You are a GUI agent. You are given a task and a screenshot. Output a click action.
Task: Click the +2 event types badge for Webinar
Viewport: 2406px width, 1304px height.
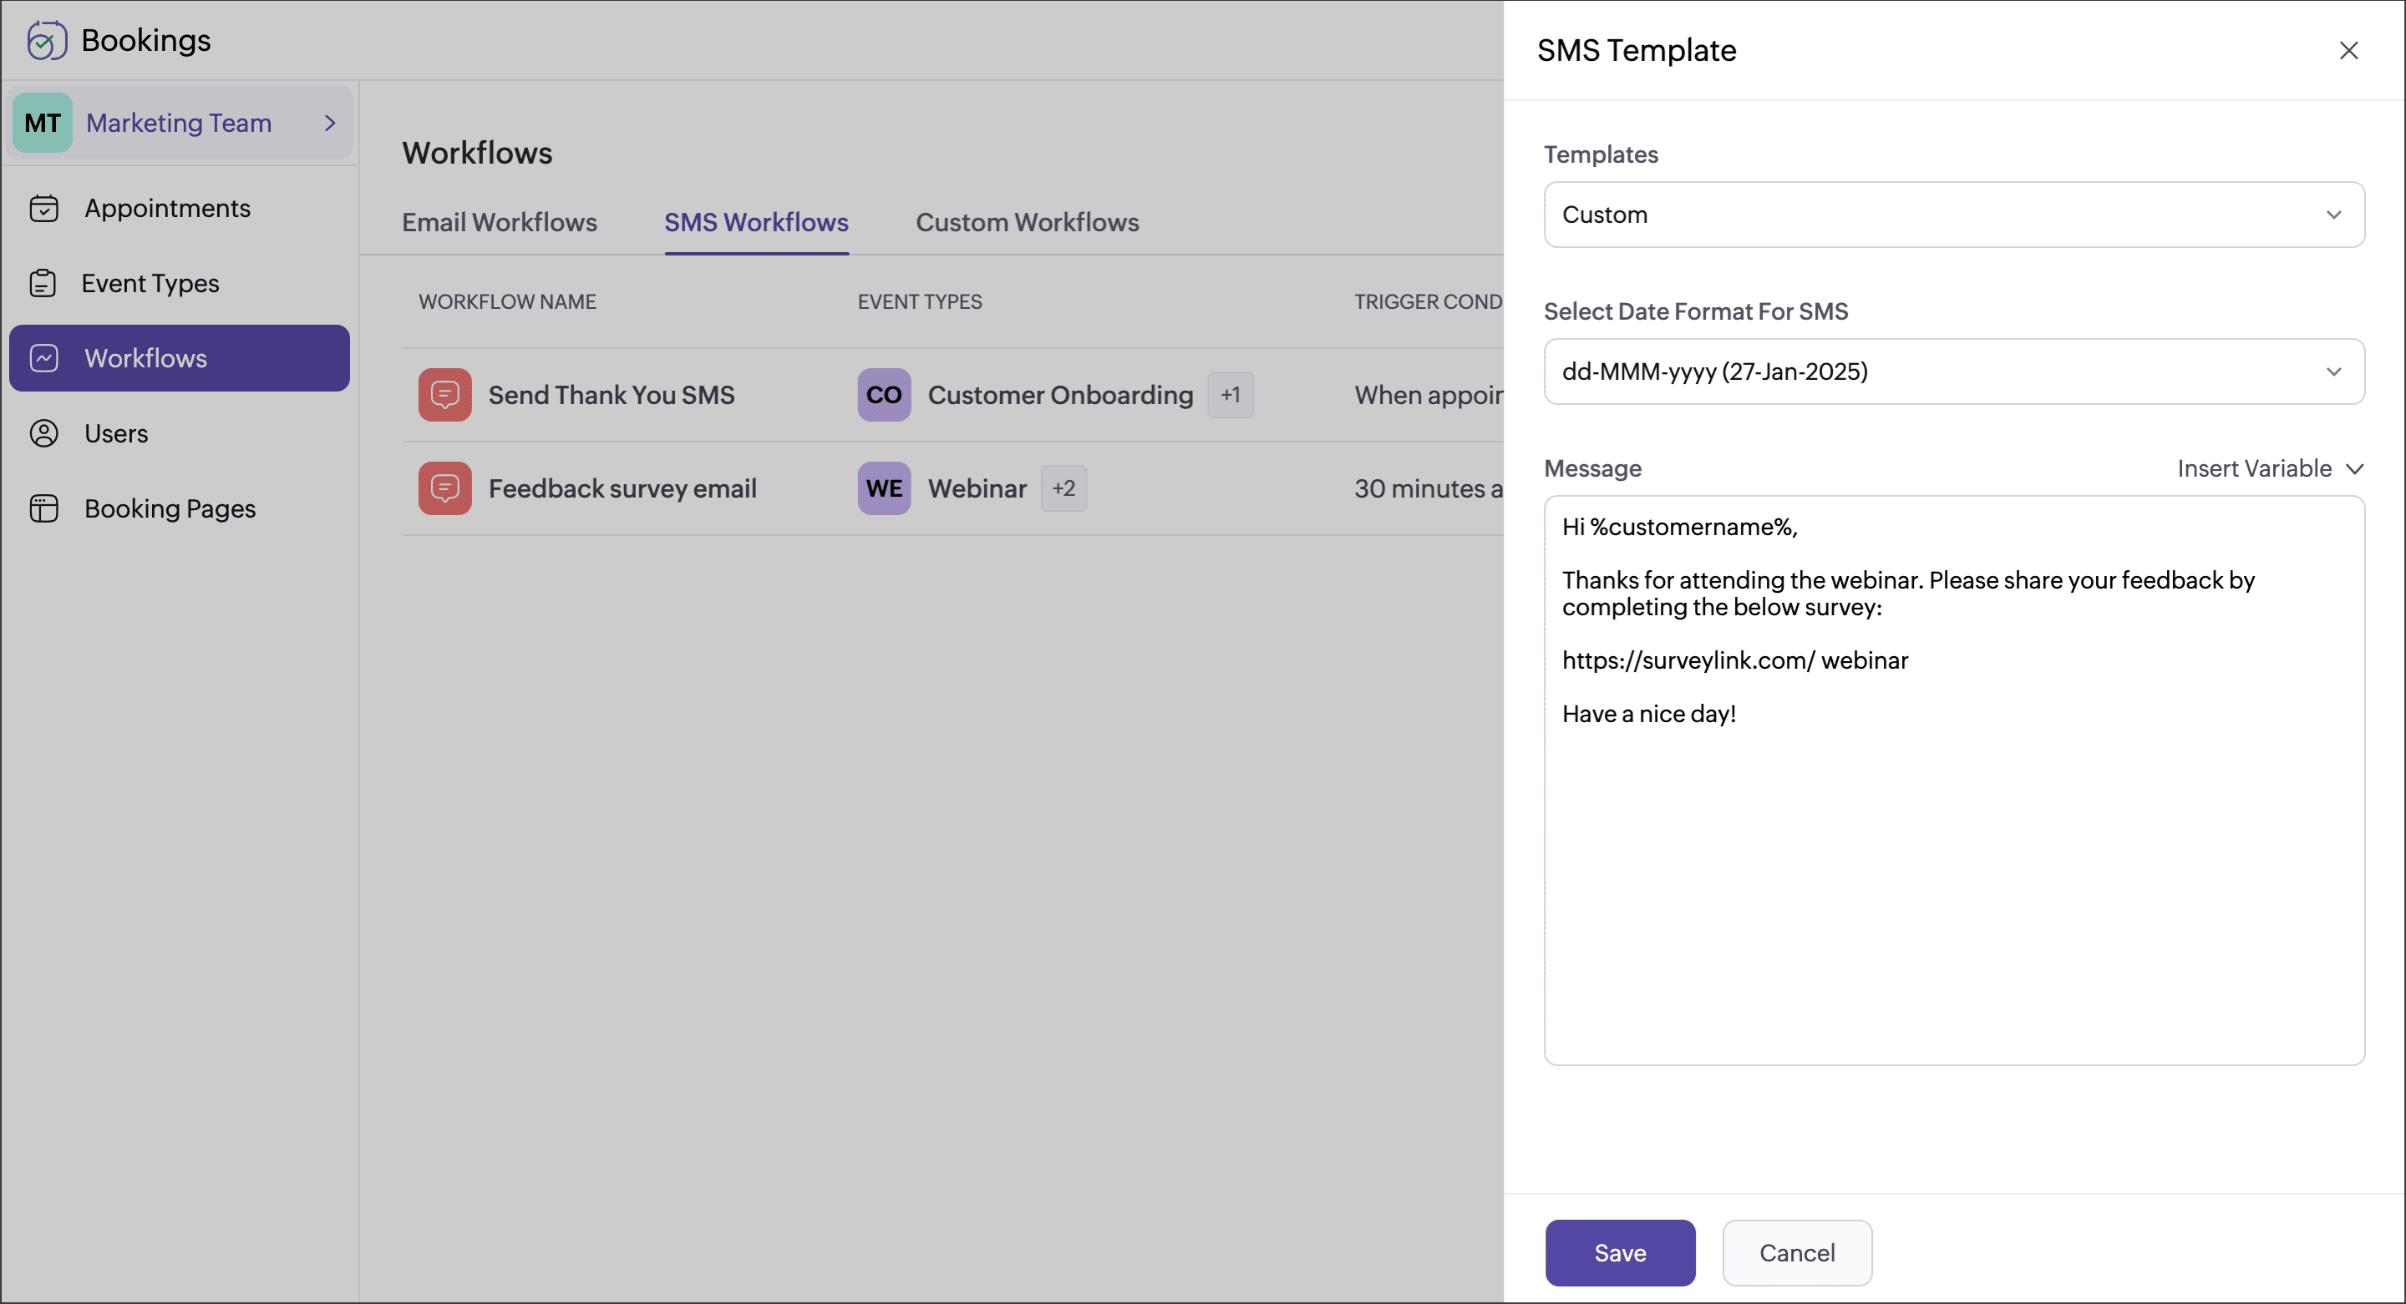[x=1063, y=488]
